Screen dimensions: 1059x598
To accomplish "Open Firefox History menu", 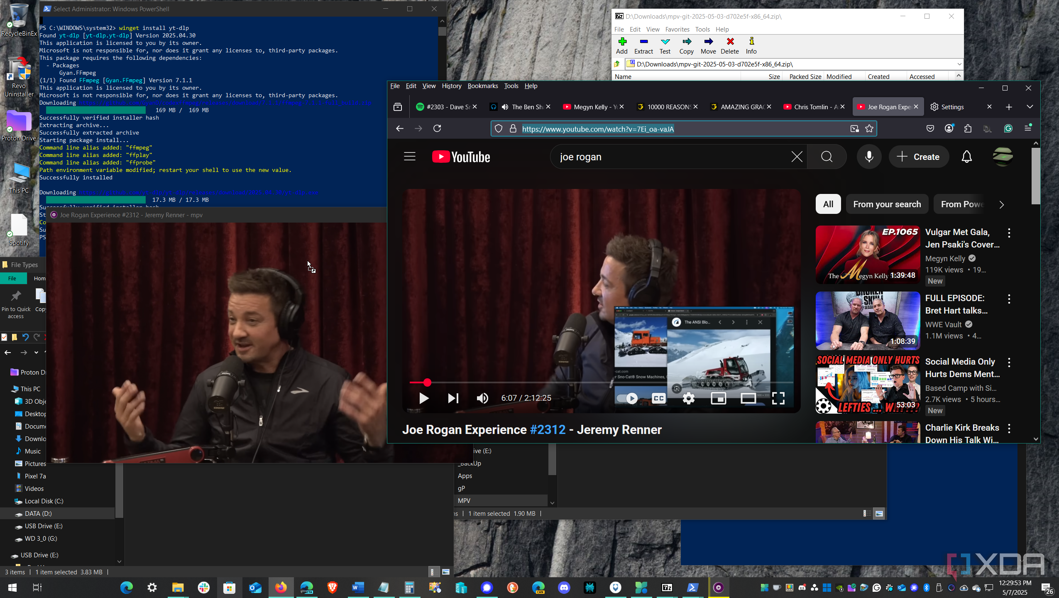I will click(x=451, y=86).
